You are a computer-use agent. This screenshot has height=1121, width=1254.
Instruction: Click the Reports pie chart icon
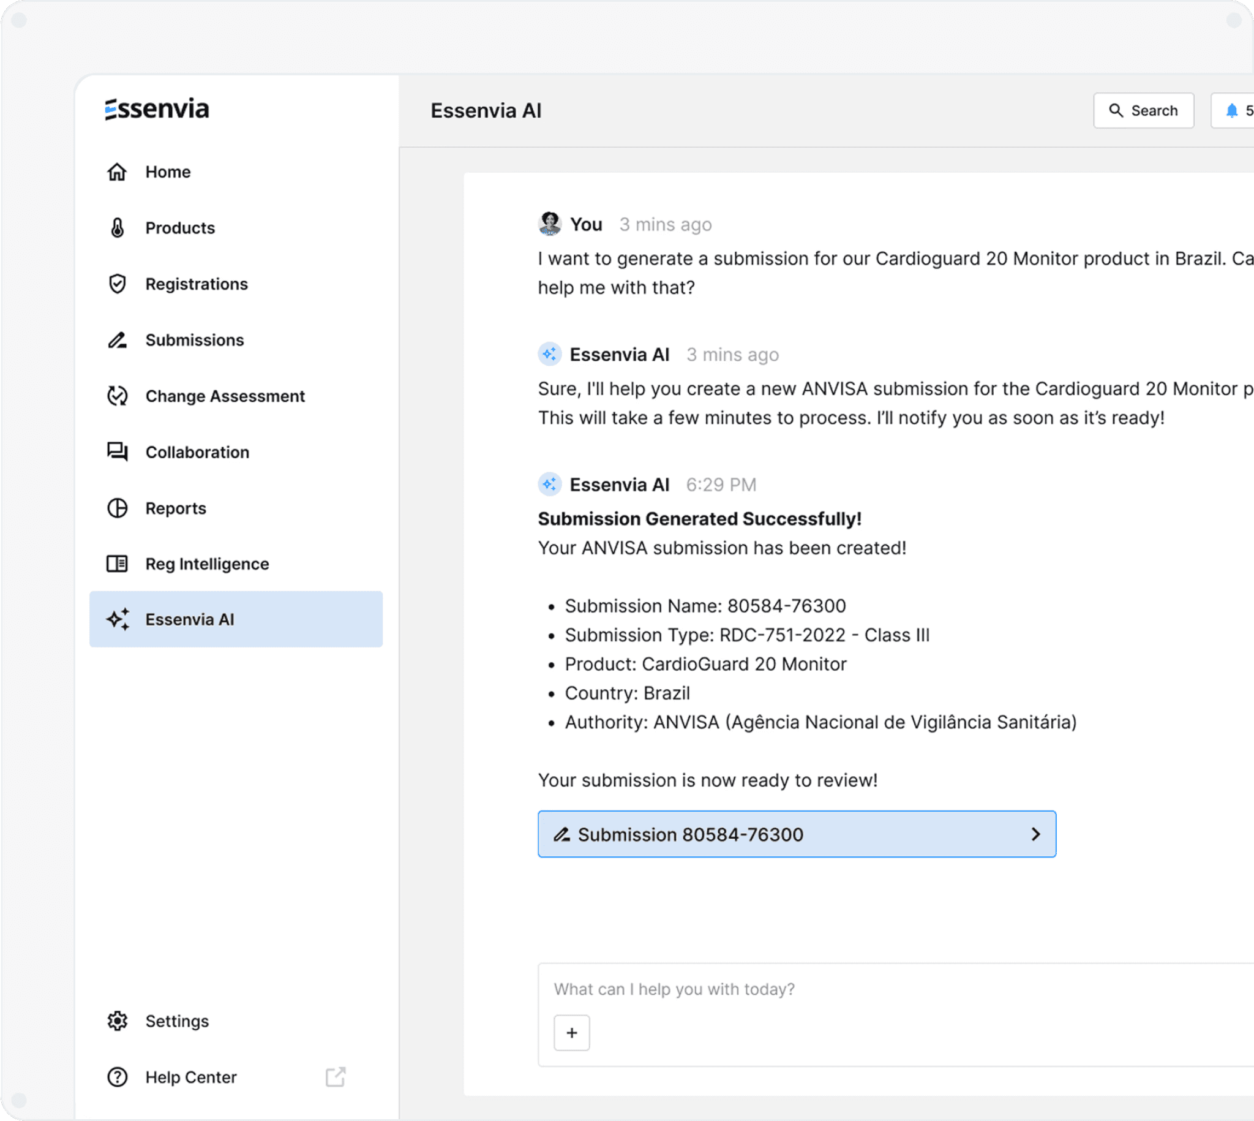[x=117, y=508]
